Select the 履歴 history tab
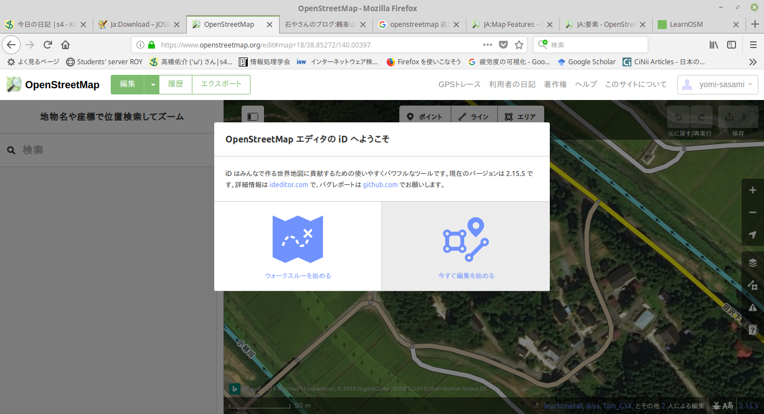Image resolution: width=764 pixels, height=414 pixels. pyautogui.click(x=176, y=84)
